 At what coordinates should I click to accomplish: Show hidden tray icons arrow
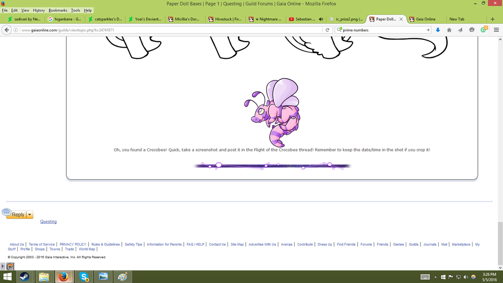tap(435, 277)
